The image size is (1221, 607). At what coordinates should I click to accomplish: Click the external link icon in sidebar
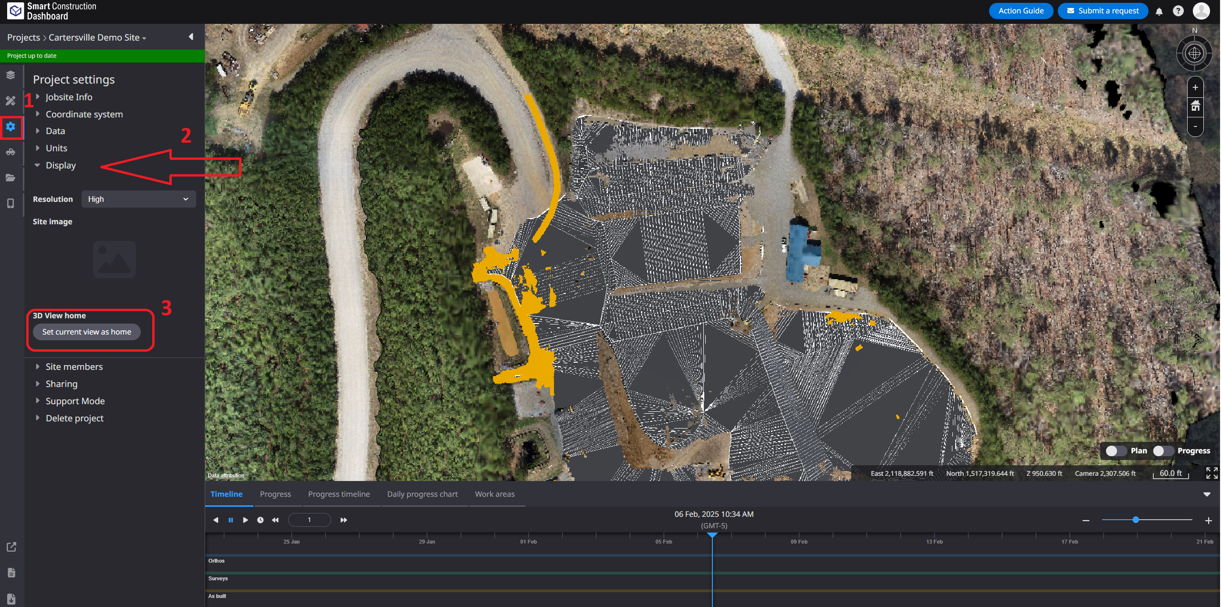(11, 547)
